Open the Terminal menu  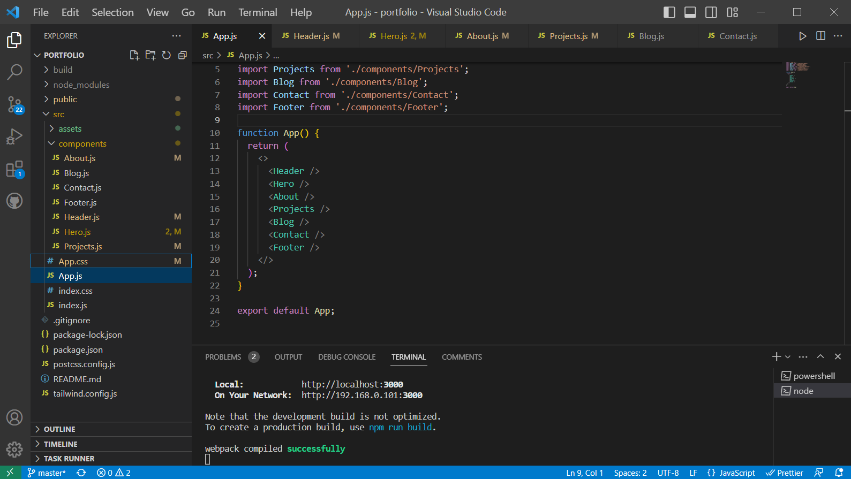tap(258, 12)
